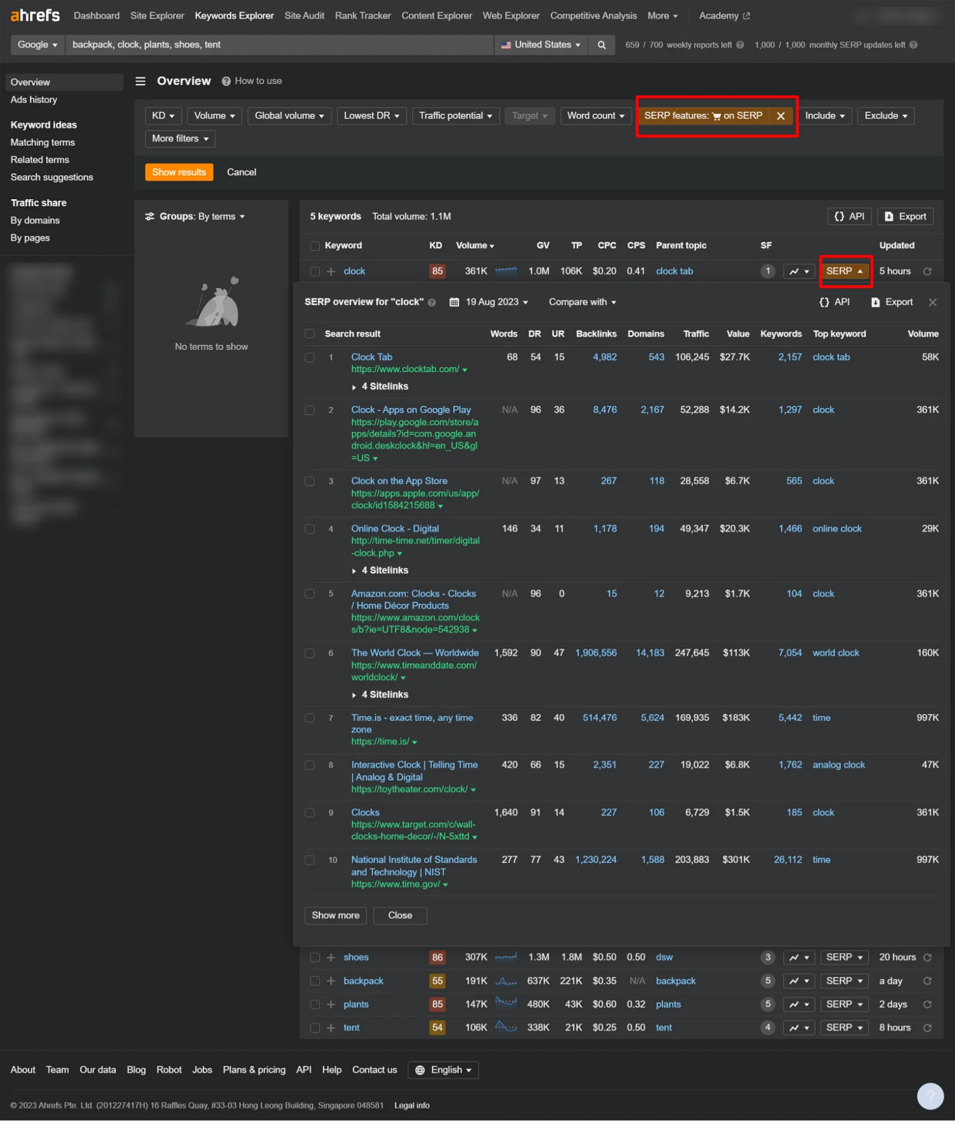The image size is (955, 1122).
Task: Open trend chart icon for backpack row
Action: 799,981
